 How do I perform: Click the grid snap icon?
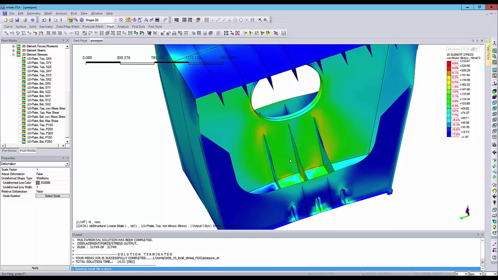(207, 20)
